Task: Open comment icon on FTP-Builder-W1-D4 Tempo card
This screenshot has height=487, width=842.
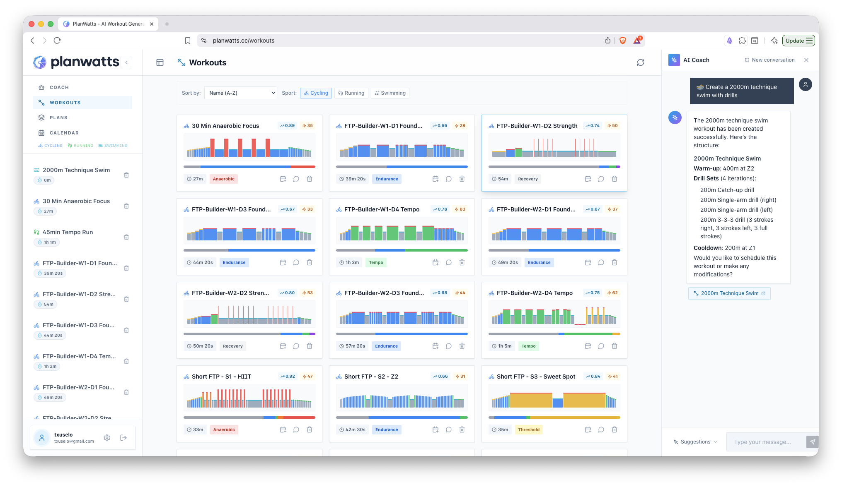Action: [x=448, y=262]
